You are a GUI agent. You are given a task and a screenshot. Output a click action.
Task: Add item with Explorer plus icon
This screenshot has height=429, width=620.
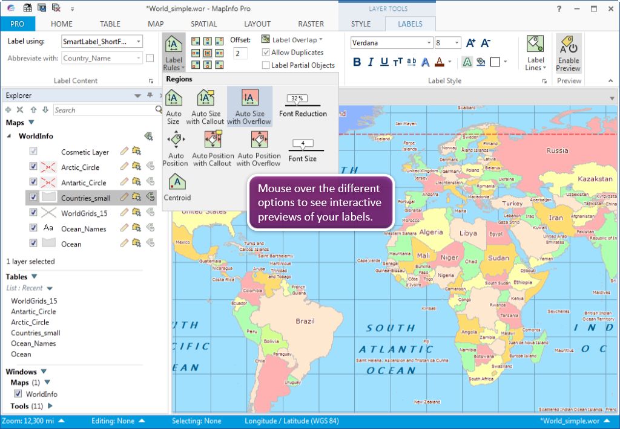pyautogui.click(x=8, y=110)
